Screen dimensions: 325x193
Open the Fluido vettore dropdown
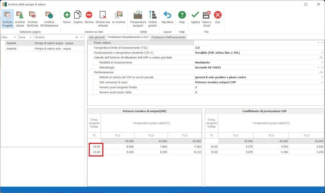318,43
